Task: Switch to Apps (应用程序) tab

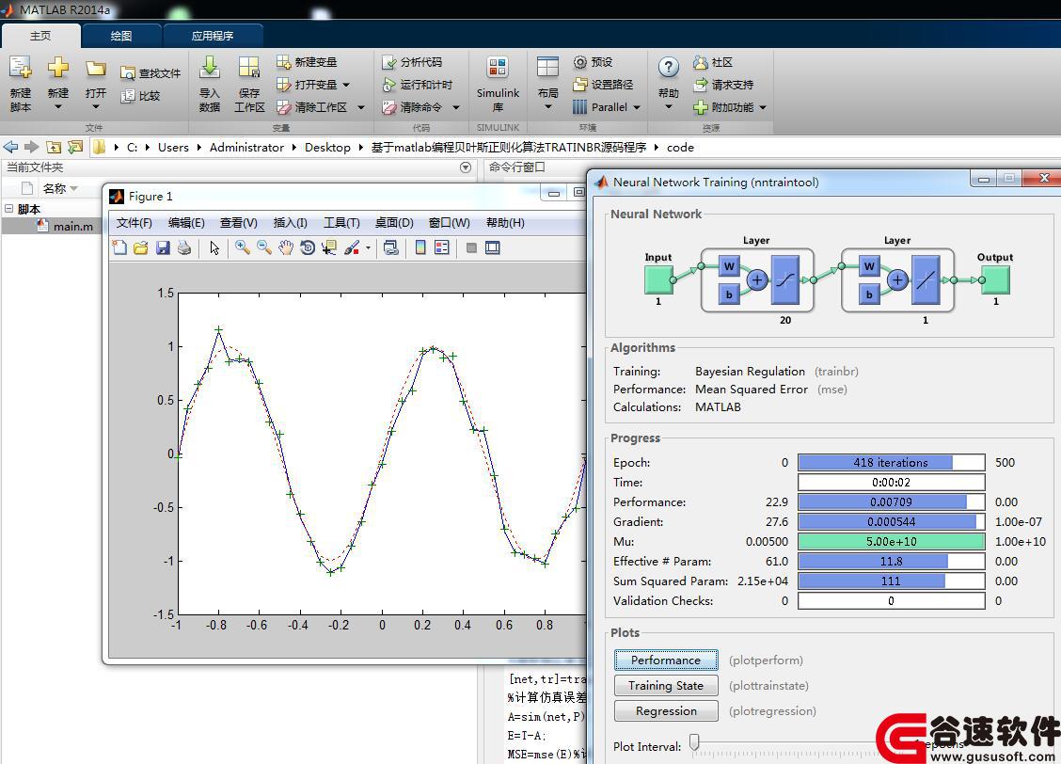Action: pos(213,36)
